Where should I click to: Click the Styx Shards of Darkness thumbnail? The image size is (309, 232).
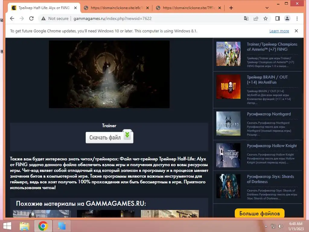pyautogui.click(x=228, y=186)
